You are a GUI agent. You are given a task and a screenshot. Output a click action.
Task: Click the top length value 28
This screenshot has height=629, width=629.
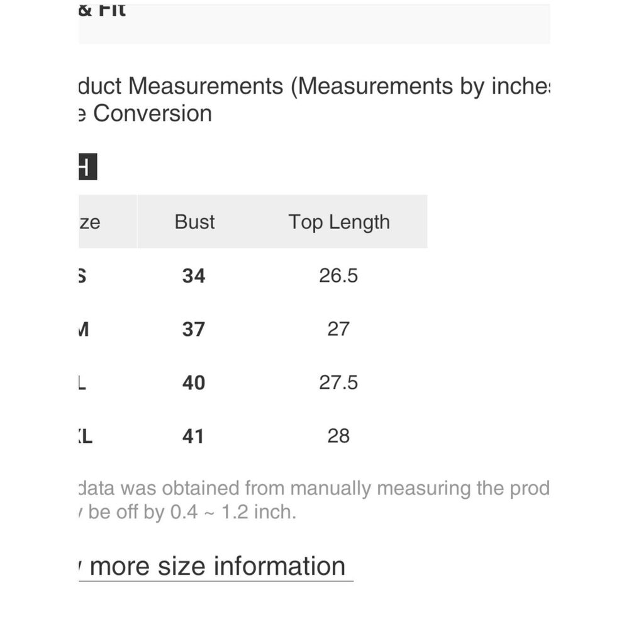[338, 436]
